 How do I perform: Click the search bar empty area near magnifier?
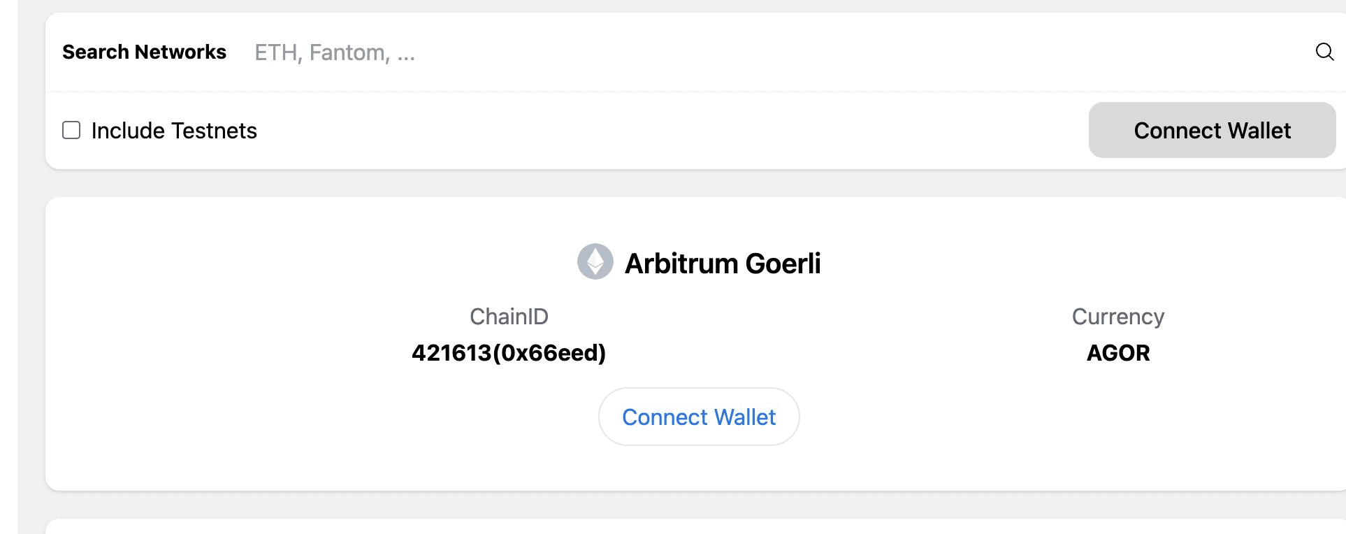tap(1188, 52)
